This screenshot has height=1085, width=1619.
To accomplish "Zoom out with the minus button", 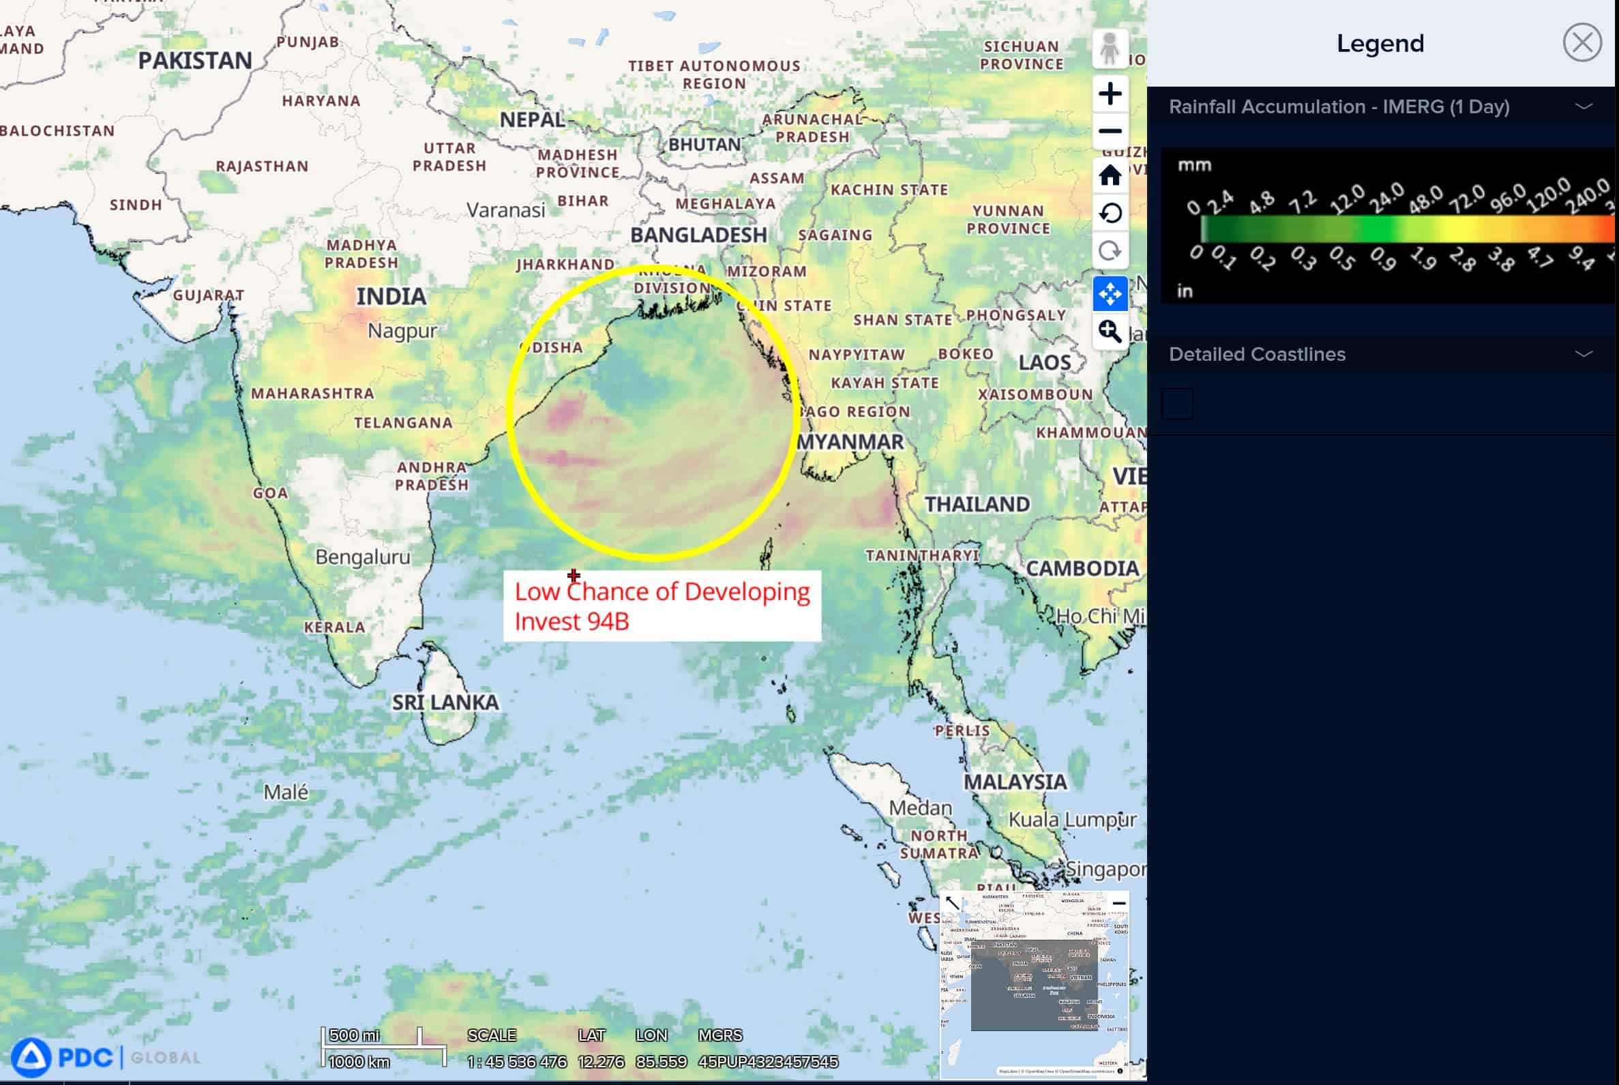I will (x=1110, y=131).
